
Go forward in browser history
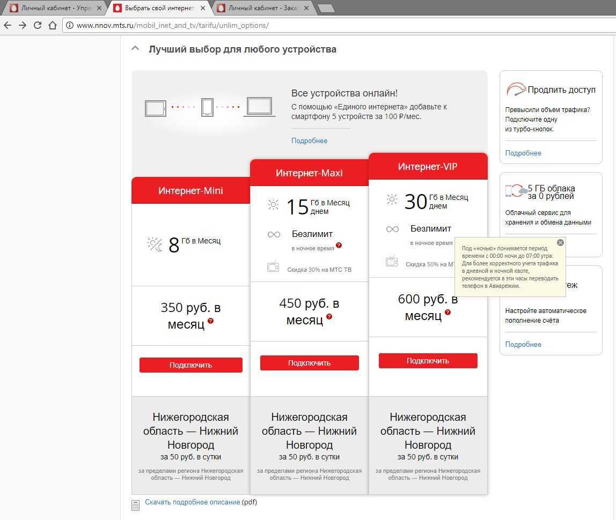23,26
